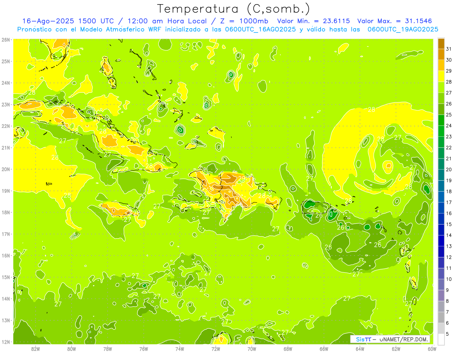Click the orange swatch between legend values 30 and 31
Image resolution: width=459 pixels, height=354 pixels.
[441, 54]
